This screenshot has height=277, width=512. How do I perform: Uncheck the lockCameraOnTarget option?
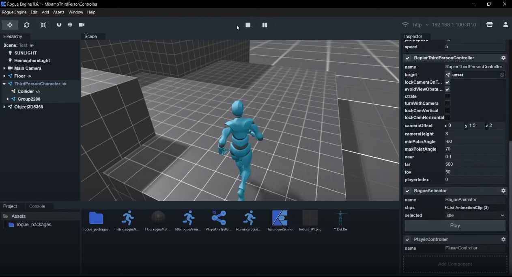pos(447,82)
